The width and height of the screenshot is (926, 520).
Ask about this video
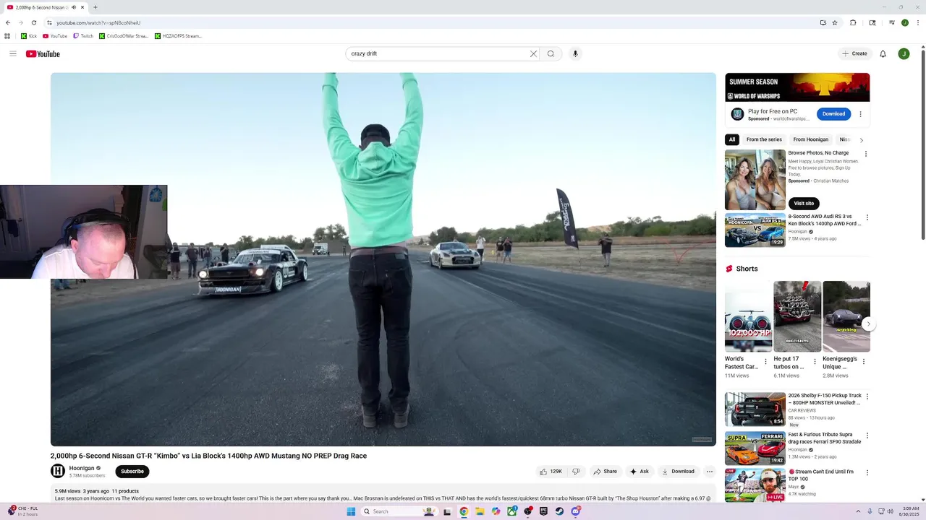[x=639, y=472]
